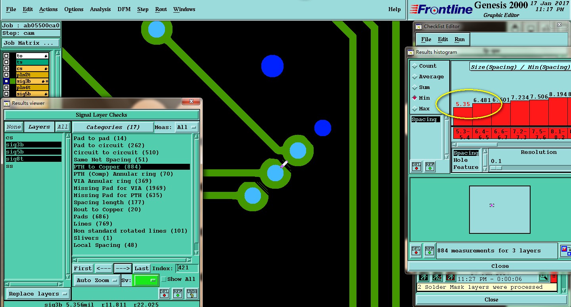Select 'Pad to pad (14)' category
Screen dimensions: 571x307
click(x=100, y=138)
